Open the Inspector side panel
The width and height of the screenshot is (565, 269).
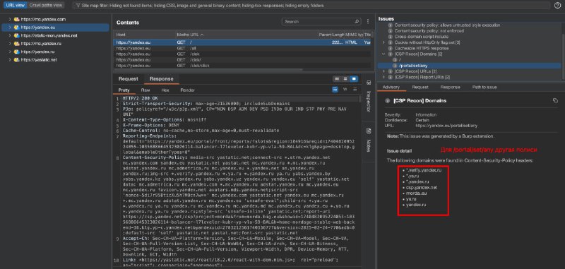point(368,96)
